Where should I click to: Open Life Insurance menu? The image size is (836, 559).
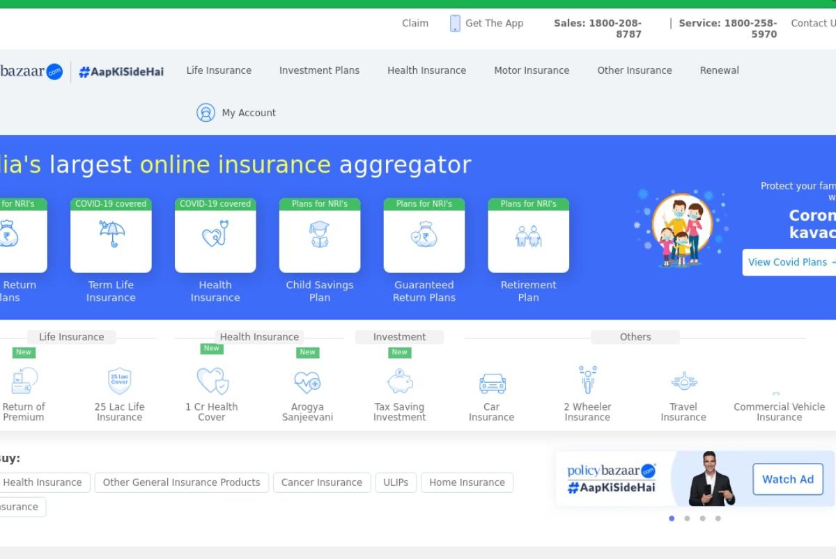[x=219, y=70]
